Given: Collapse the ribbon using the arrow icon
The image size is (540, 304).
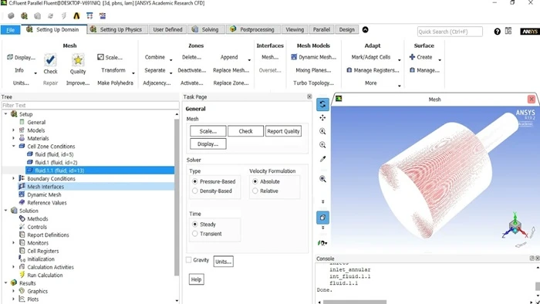Looking at the screenshot, I should 366,29.
